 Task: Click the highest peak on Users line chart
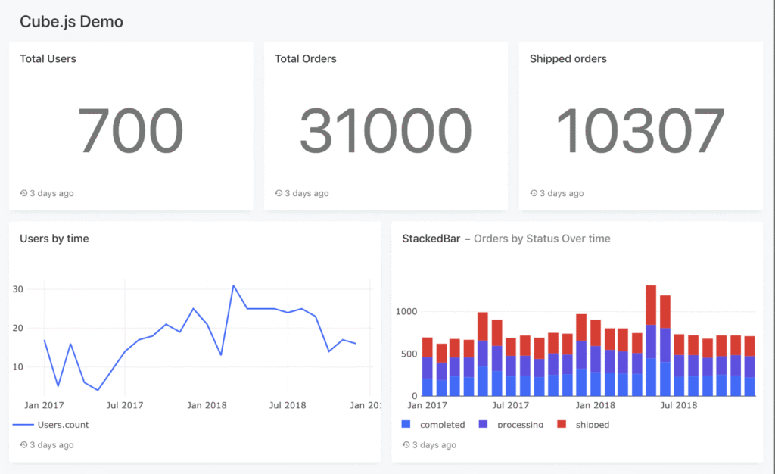pos(234,286)
